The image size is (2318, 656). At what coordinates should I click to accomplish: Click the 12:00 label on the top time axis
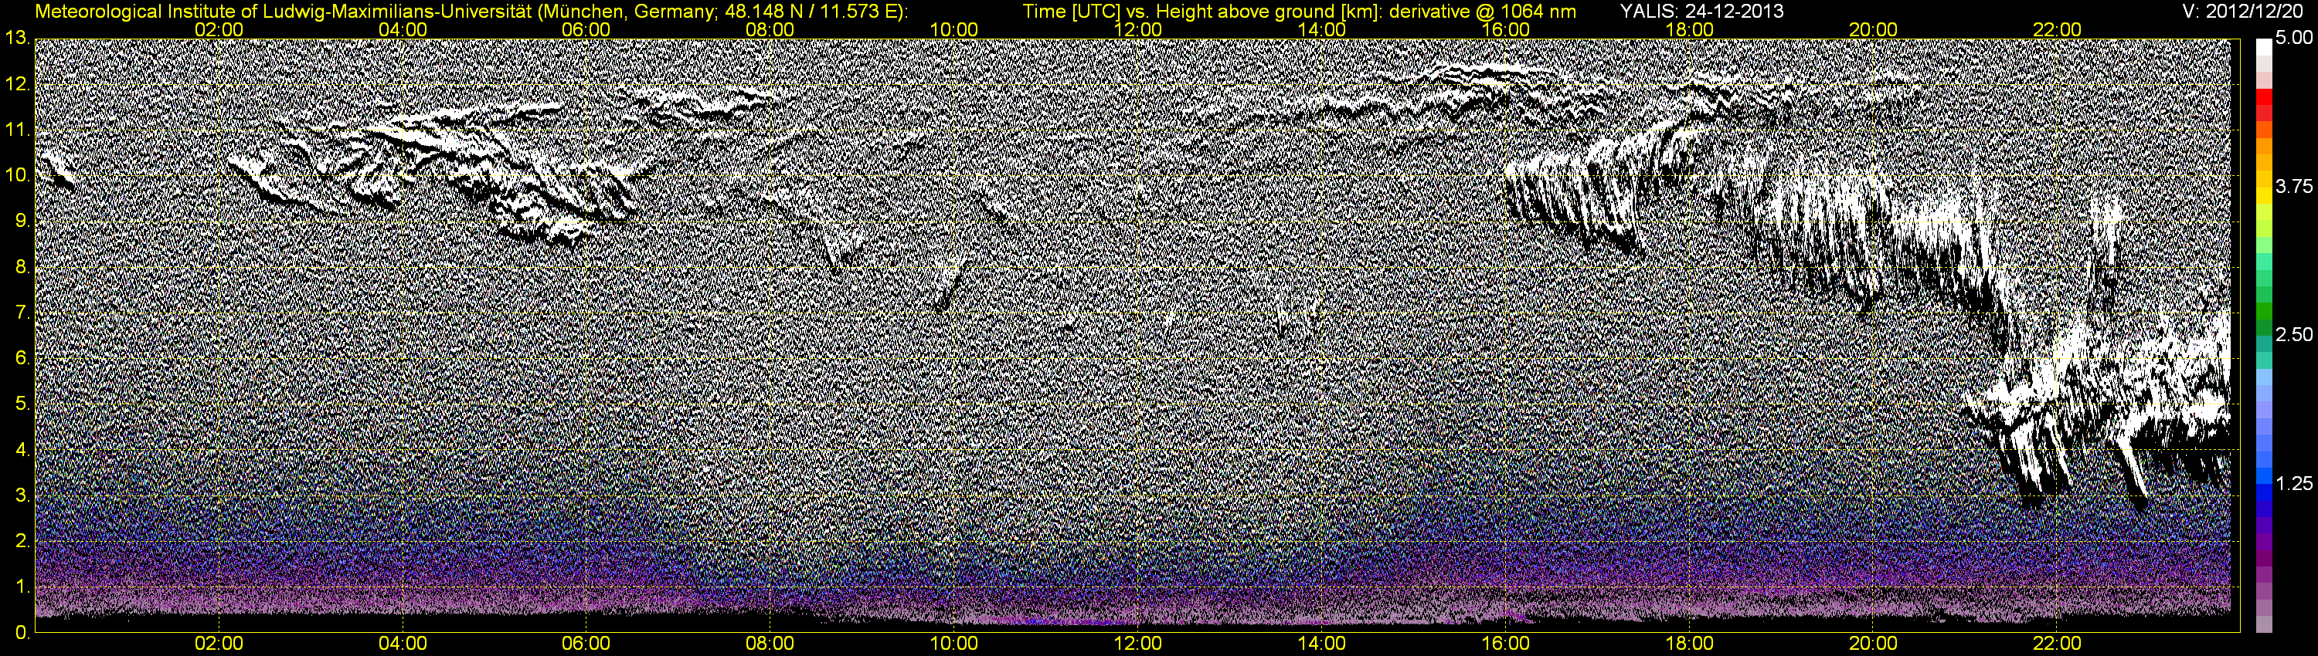tap(1137, 29)
